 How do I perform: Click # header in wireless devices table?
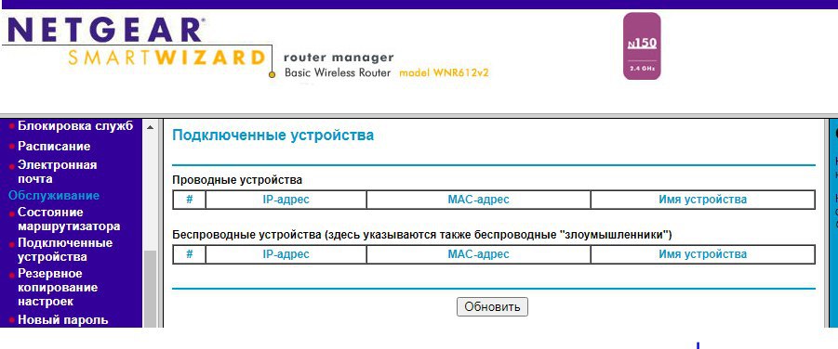click(x=189, y=254)
